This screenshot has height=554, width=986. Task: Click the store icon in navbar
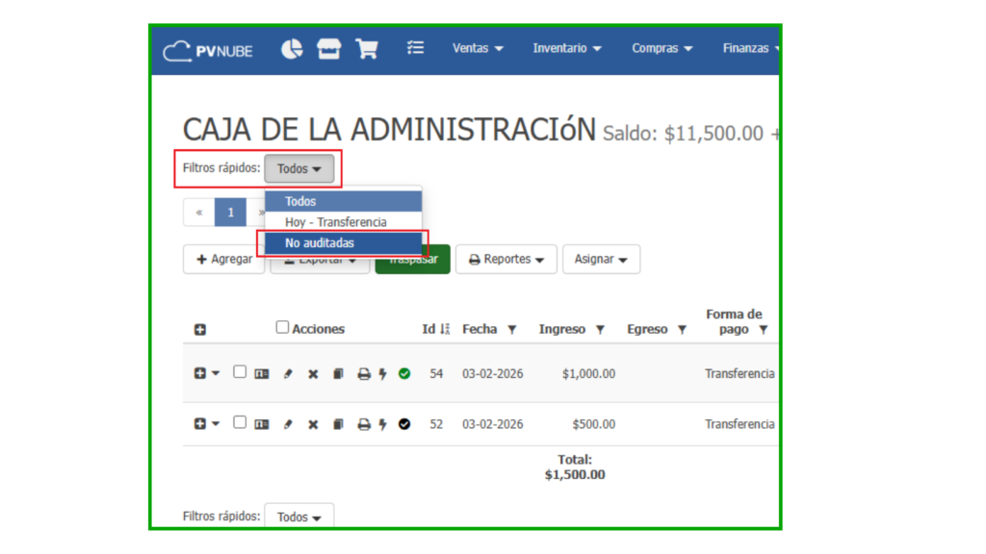[329, 49]
